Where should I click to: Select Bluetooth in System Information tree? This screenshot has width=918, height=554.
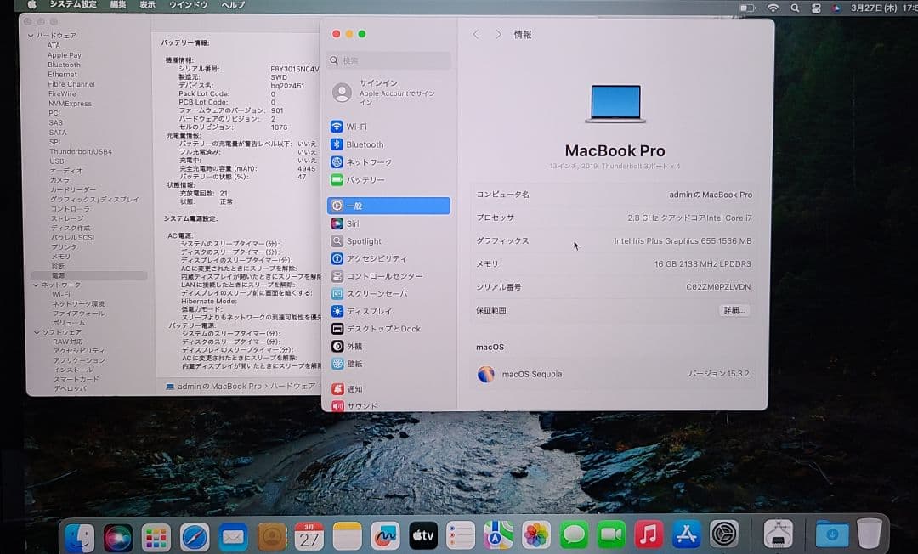click(64, 65)
